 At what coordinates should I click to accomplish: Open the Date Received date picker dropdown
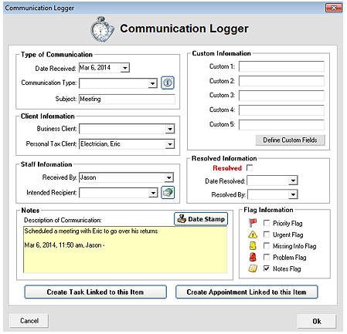(x=125, y=68)
